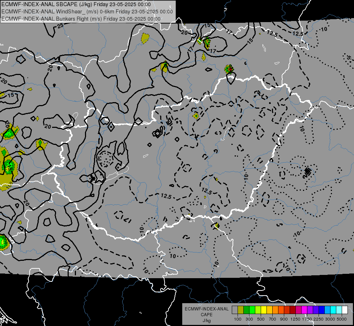
Task: Click the '25' contour label on the map
Action: pyautogui.click(x=60, y=26)
